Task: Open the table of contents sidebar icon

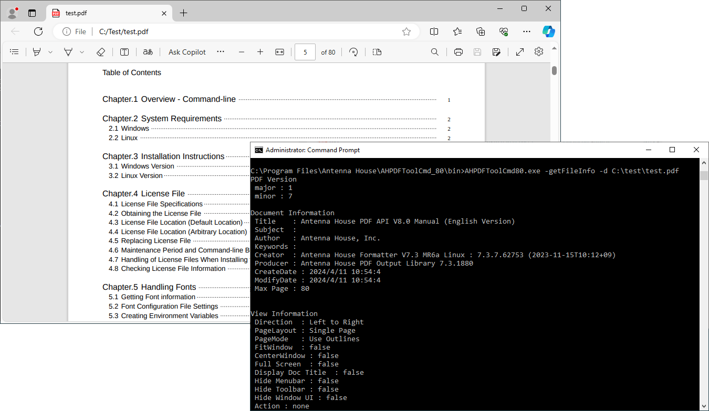Action: tap(14, 52)
